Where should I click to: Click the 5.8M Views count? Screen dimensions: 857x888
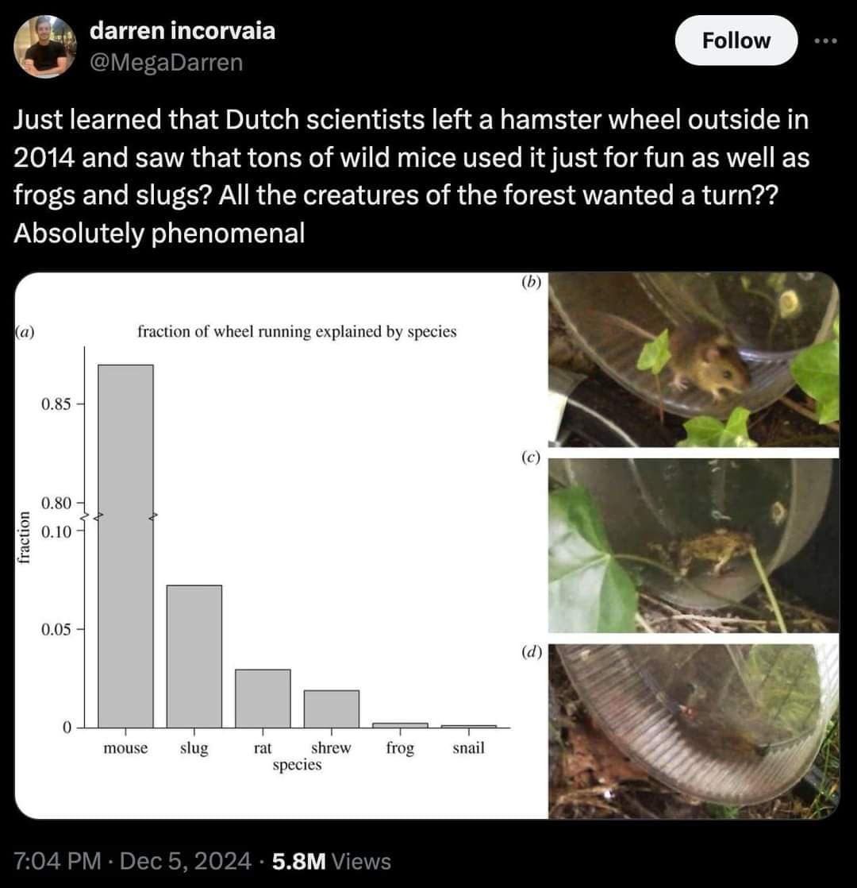(x=331, y=861)
